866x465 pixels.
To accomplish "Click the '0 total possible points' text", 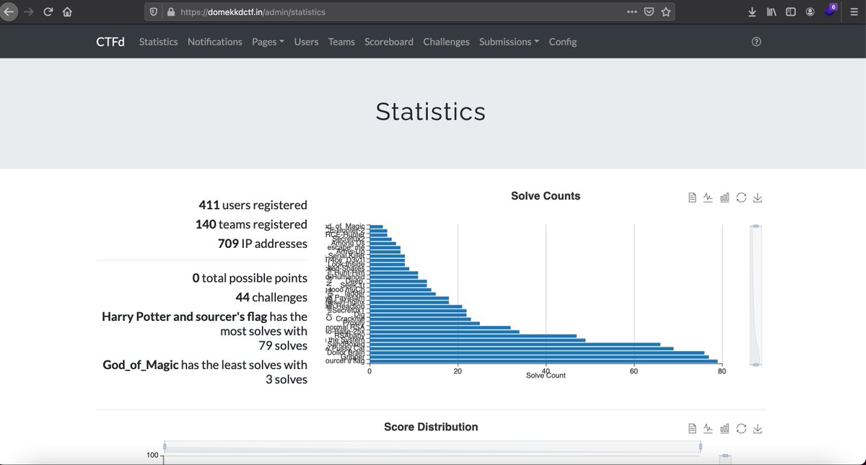I will (x=250, y=278).
